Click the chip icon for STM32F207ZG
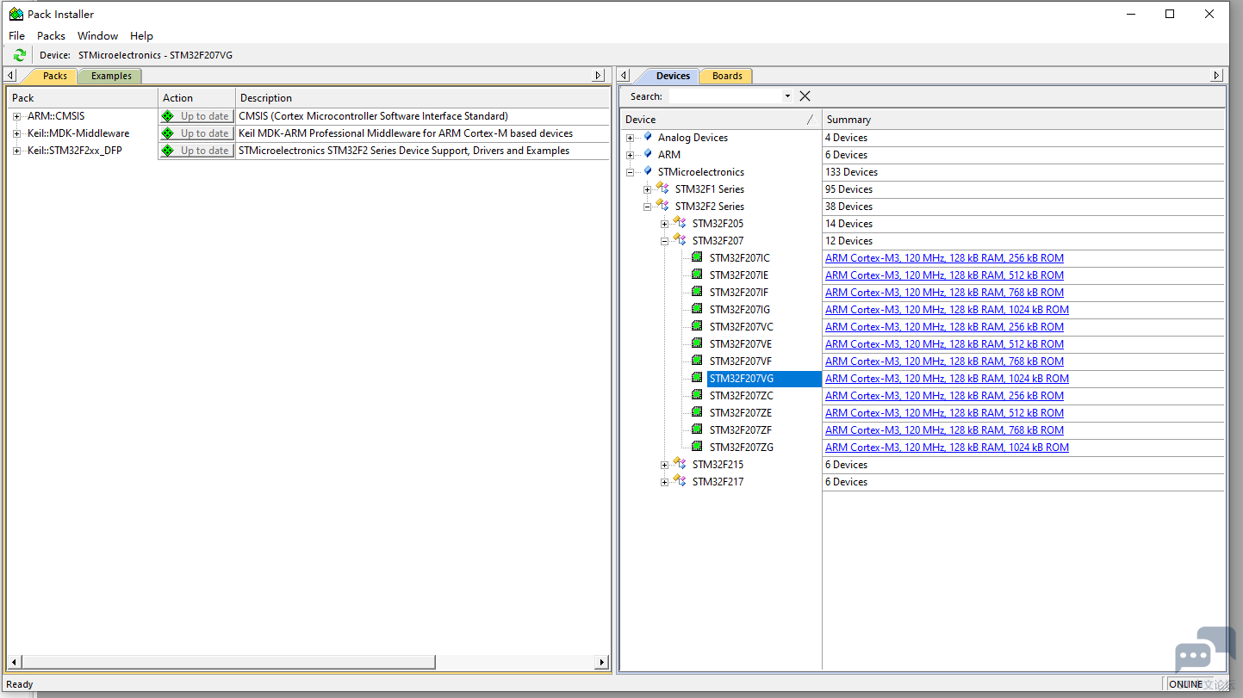Viewport: 1243px width, 698px height. [697, 447]
